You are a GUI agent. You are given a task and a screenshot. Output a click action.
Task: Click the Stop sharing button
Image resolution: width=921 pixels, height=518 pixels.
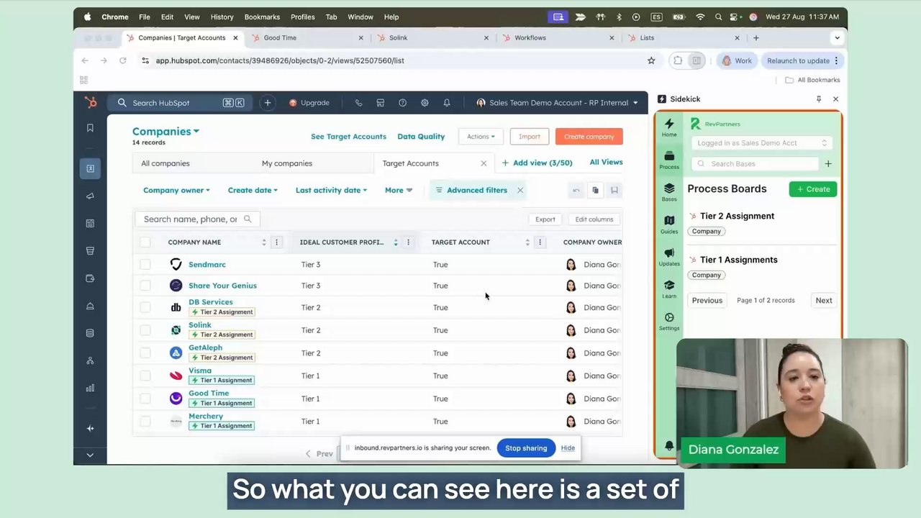(x=526, y=448)
